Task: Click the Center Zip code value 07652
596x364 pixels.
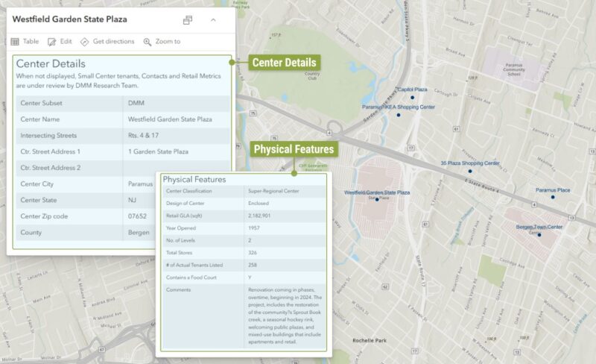Action: (x=139, y=216)
